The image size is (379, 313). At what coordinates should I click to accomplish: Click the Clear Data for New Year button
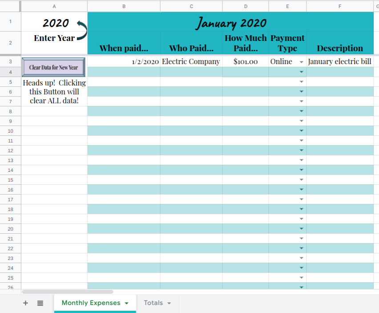click(53, 67)
